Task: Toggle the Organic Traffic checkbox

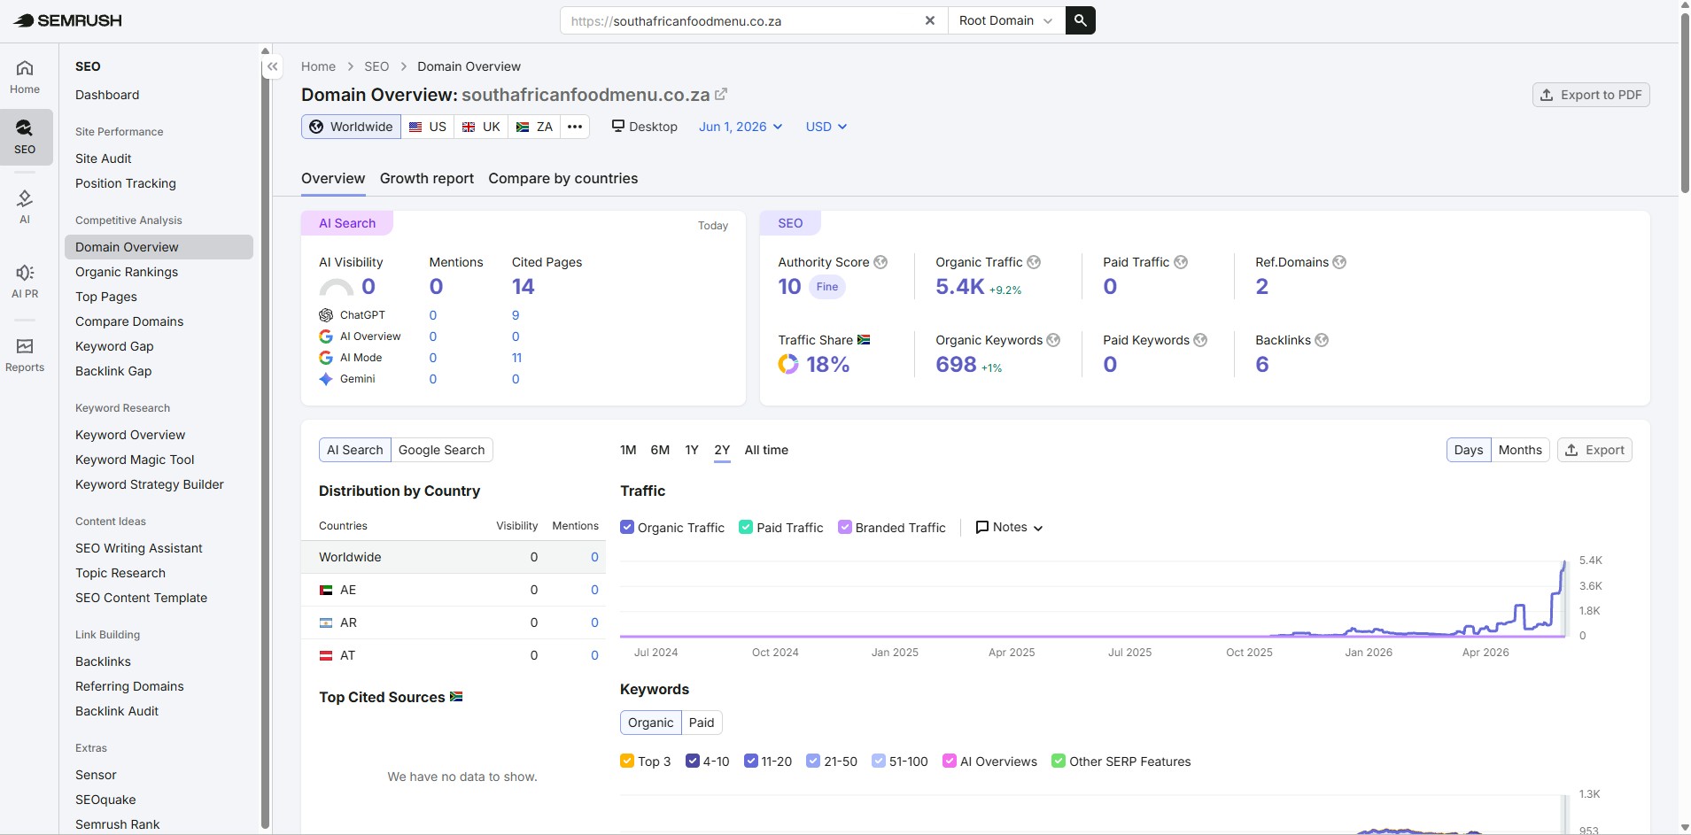Action: (627, 528)
